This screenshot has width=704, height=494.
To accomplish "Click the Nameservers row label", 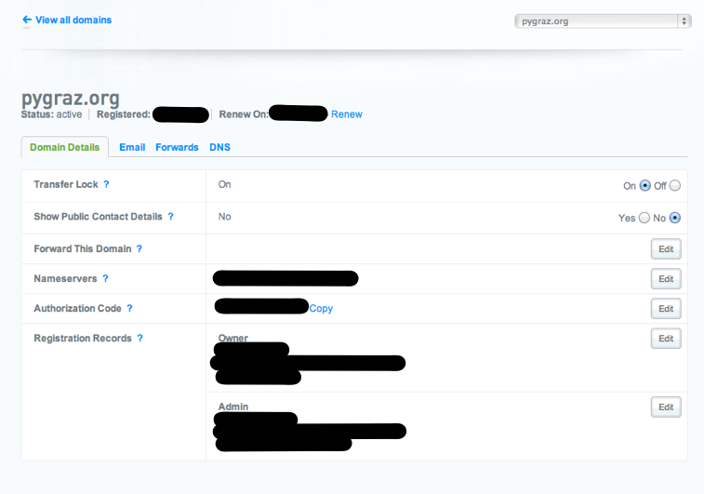I will pos(65,278).
